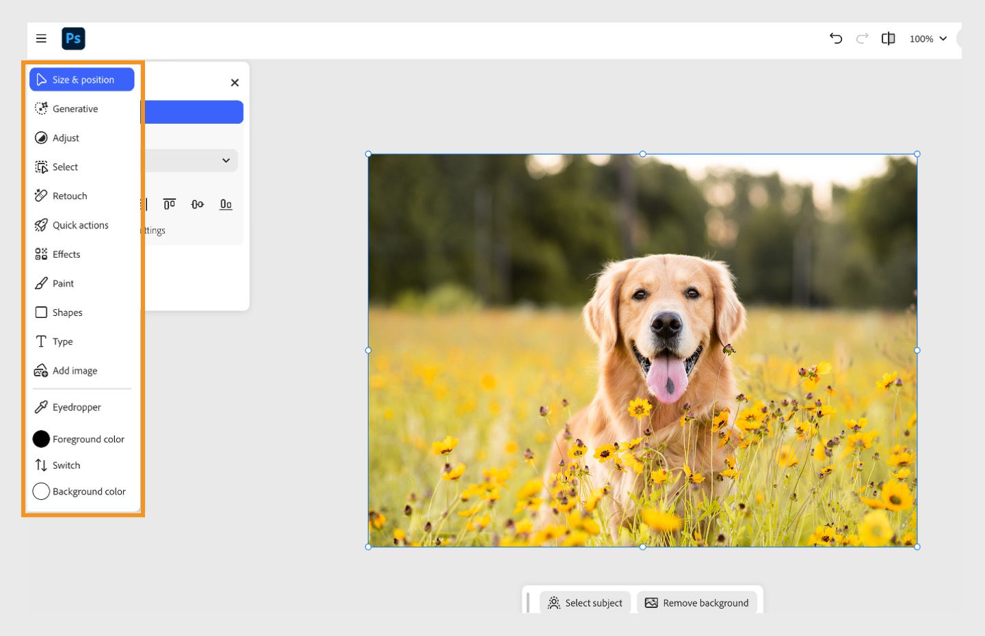Pick the Paint brush tool
Screen dimensions: 985x636
(63, 283)
